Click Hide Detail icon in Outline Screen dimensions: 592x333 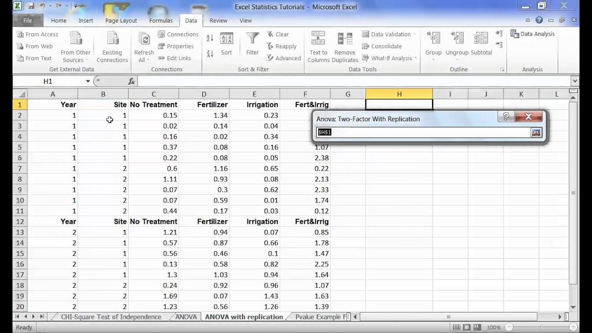click(x=499, y=45)
